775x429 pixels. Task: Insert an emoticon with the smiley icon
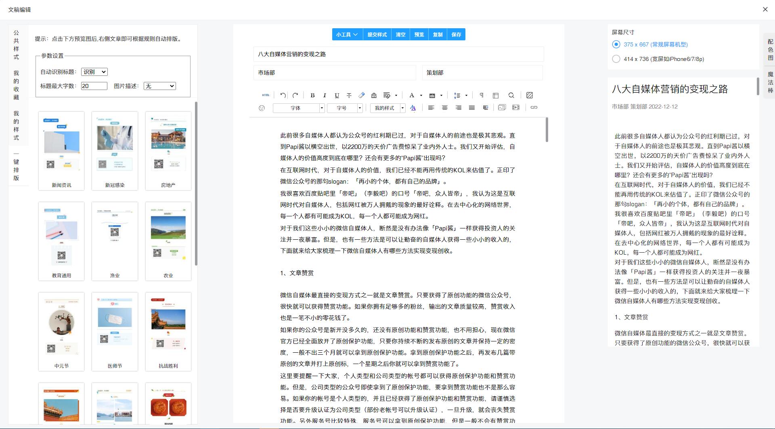(x=262, y=108)
